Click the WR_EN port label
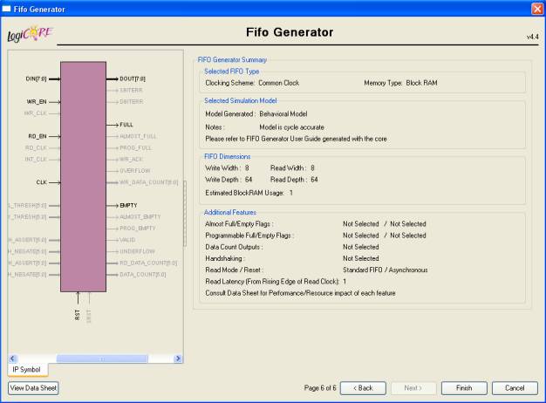The width and height of the screenshot is (546, 403). pos(37,102)
